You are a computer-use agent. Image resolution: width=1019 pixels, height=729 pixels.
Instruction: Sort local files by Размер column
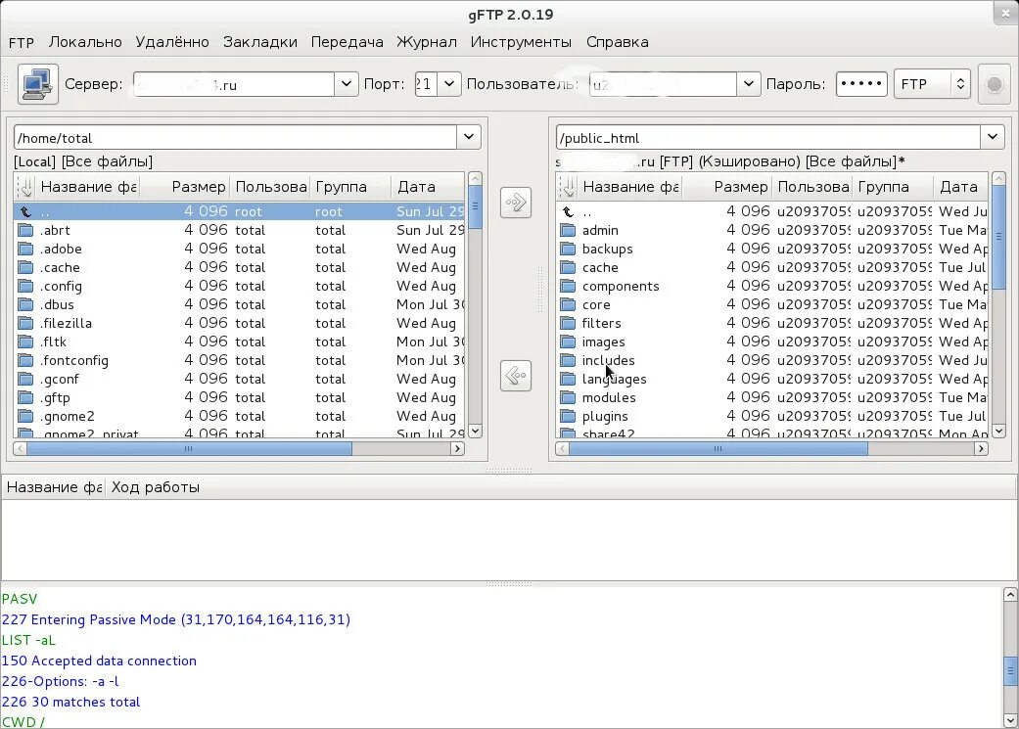pos(185,187)
